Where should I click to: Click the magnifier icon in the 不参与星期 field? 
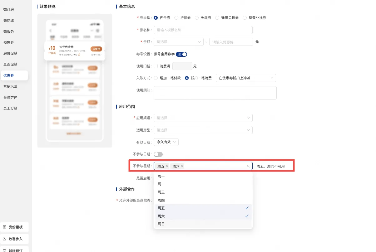[248, 166]
